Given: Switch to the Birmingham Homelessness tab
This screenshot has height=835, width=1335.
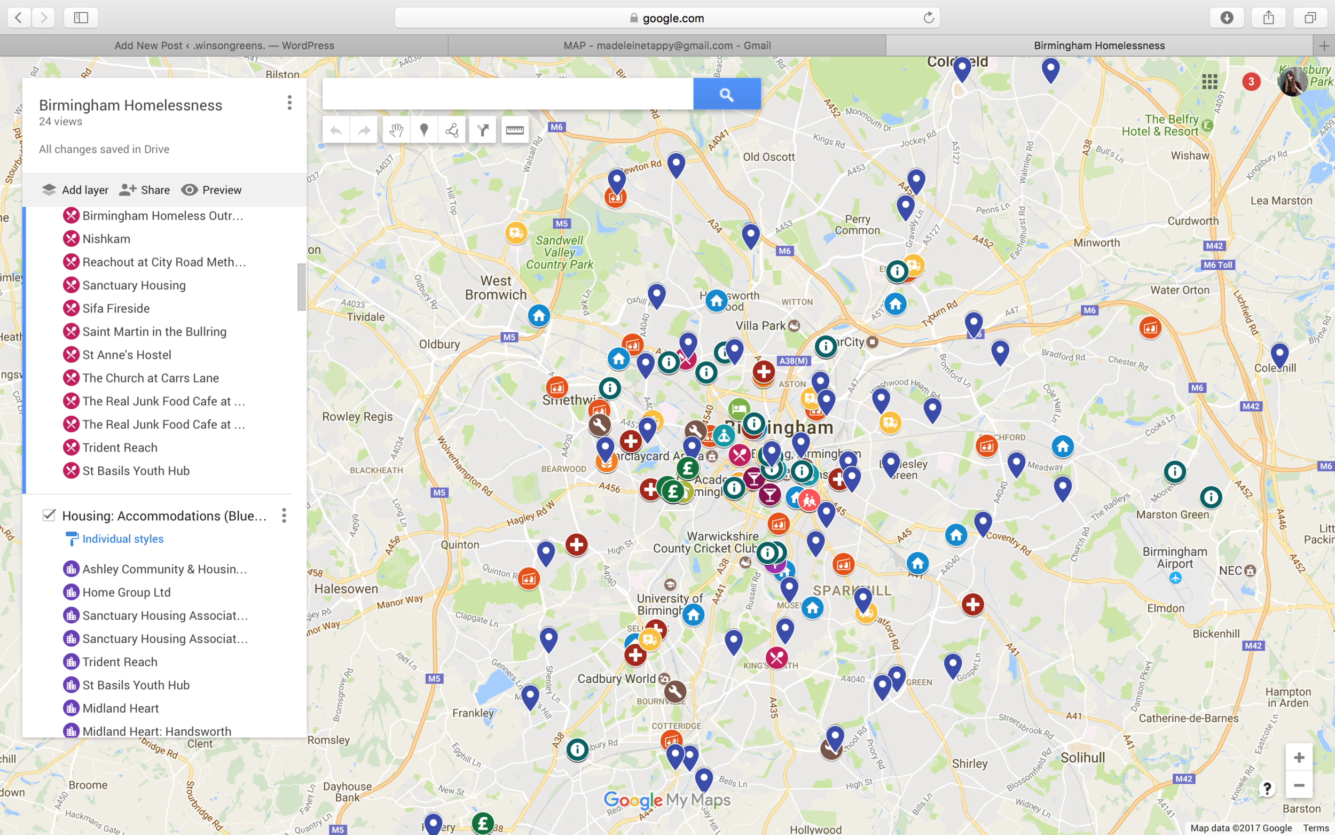Looking at the screenshot, I should coord(1099,46).
